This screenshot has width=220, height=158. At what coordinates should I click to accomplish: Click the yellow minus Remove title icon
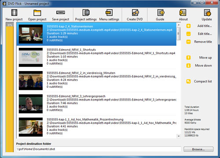[188, 42]
